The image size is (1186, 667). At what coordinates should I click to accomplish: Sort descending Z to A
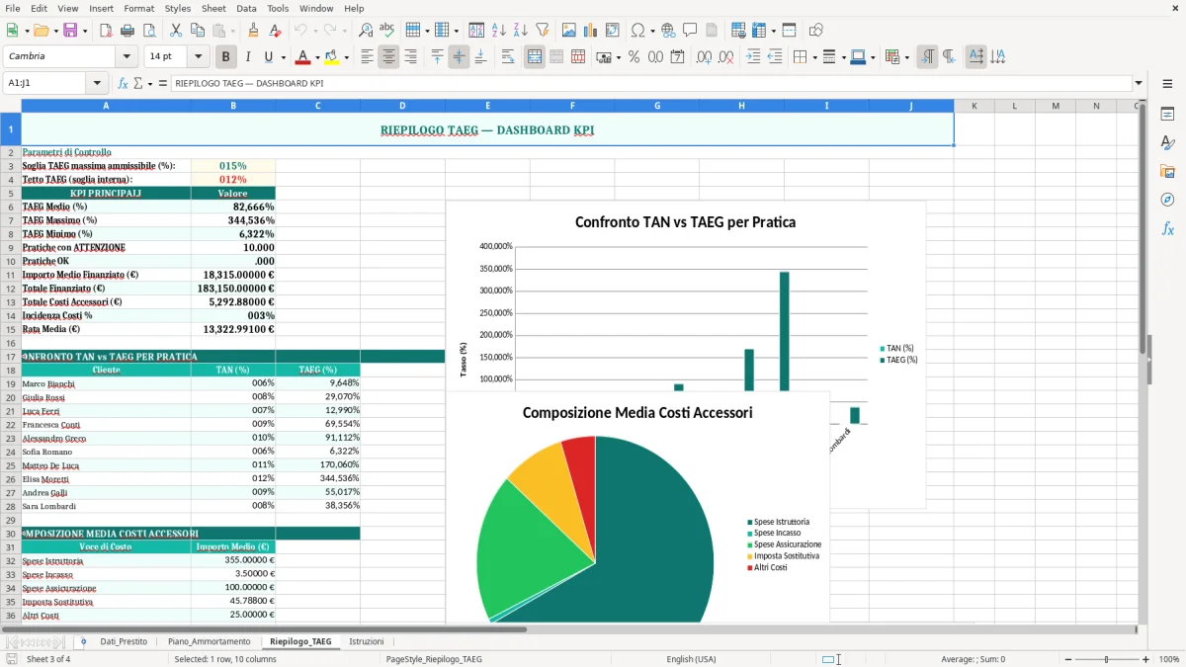pyautogui.click(x=520, y=31)
